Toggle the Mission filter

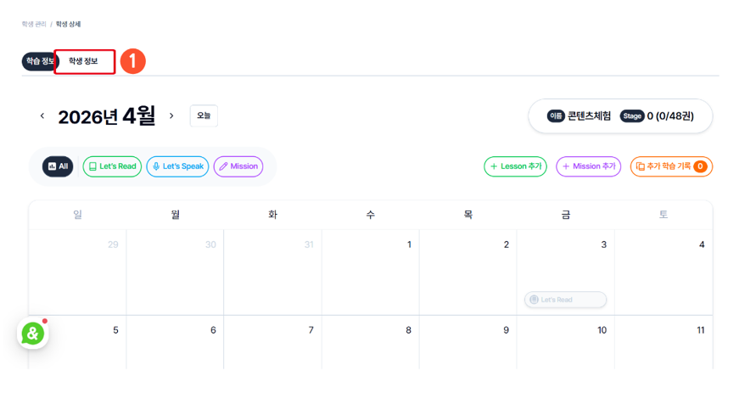[x=238, y=166]
